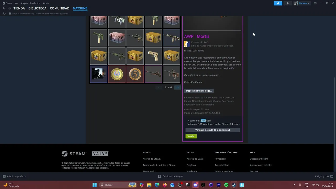Open the Privacidad footer link
Viewport: 336px width, 189px height.
(220, 159)
